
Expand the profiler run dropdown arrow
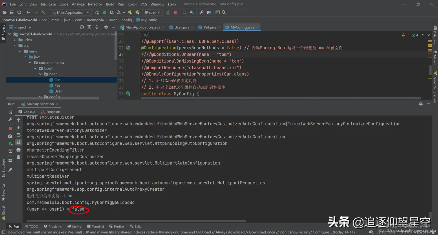124,12
